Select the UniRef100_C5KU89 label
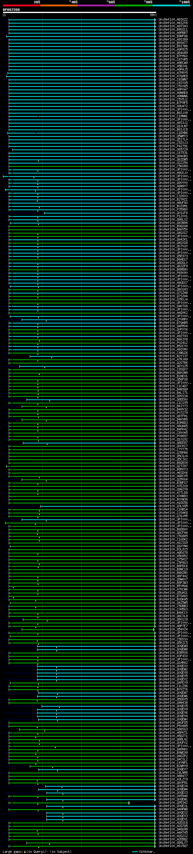 (173, 166)
